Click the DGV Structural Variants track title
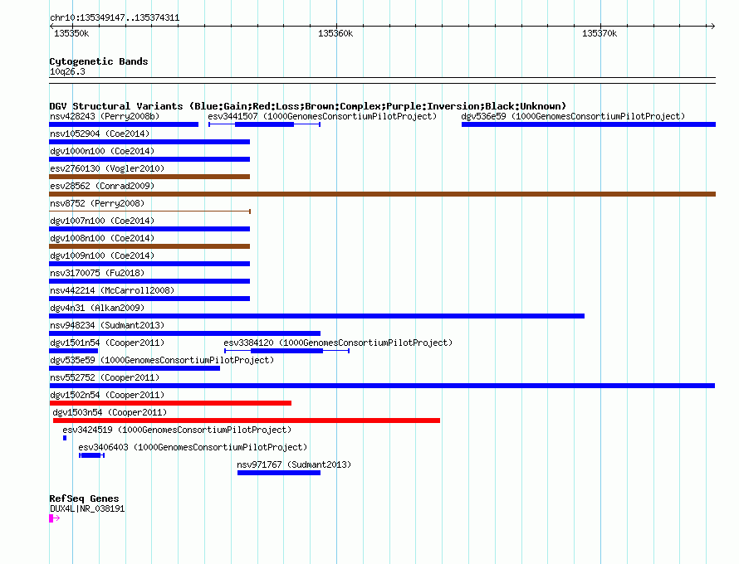 click(307, 106)
